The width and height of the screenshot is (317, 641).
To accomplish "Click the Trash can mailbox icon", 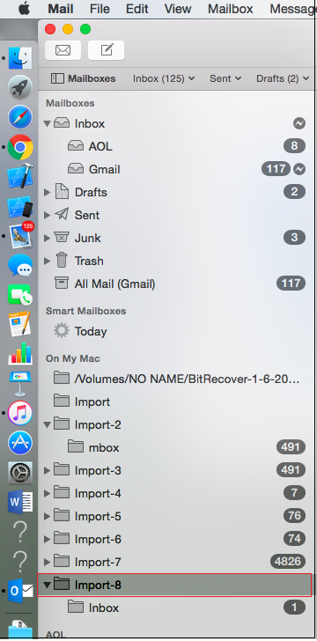I will (62, 261).
